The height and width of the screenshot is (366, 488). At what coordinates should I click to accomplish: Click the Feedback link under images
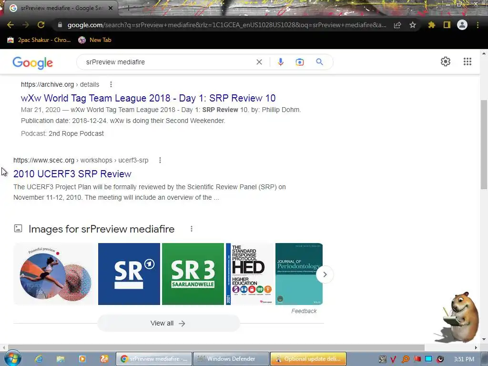click(x=304, y=311)
